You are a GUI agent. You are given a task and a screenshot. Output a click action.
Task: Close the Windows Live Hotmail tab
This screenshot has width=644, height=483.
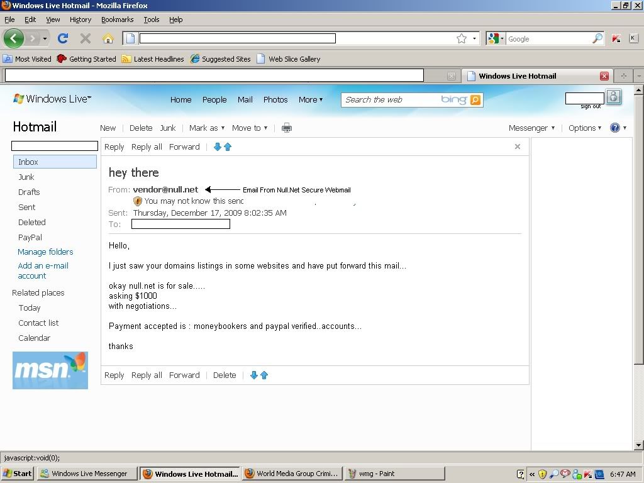tap(604, 76)
